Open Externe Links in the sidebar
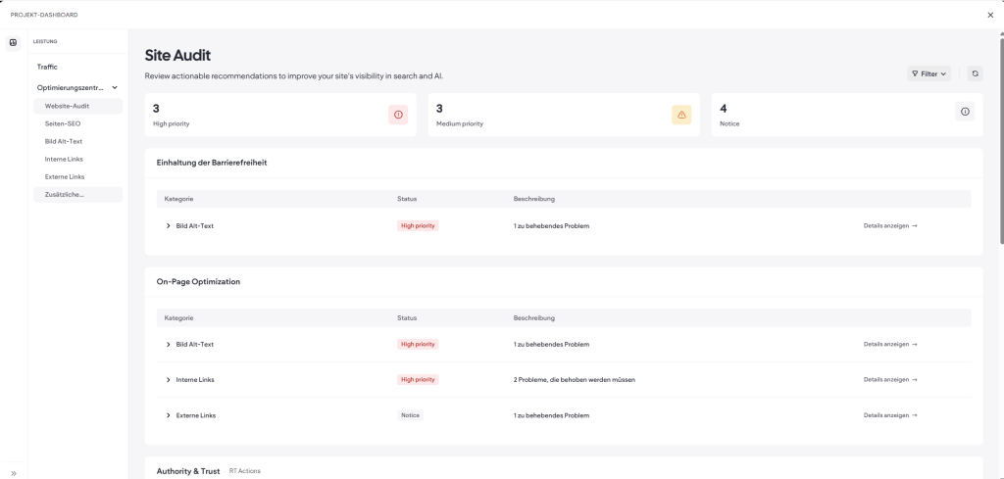The image size is (1004, 479). 65,176
